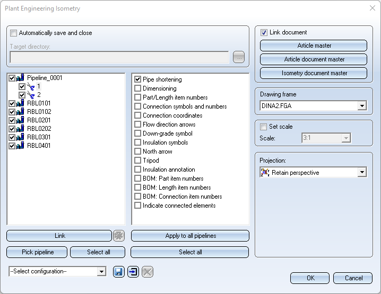The image size is (381, 294).
Task: Click the delete configuration X icon
Action: [148, 272]
